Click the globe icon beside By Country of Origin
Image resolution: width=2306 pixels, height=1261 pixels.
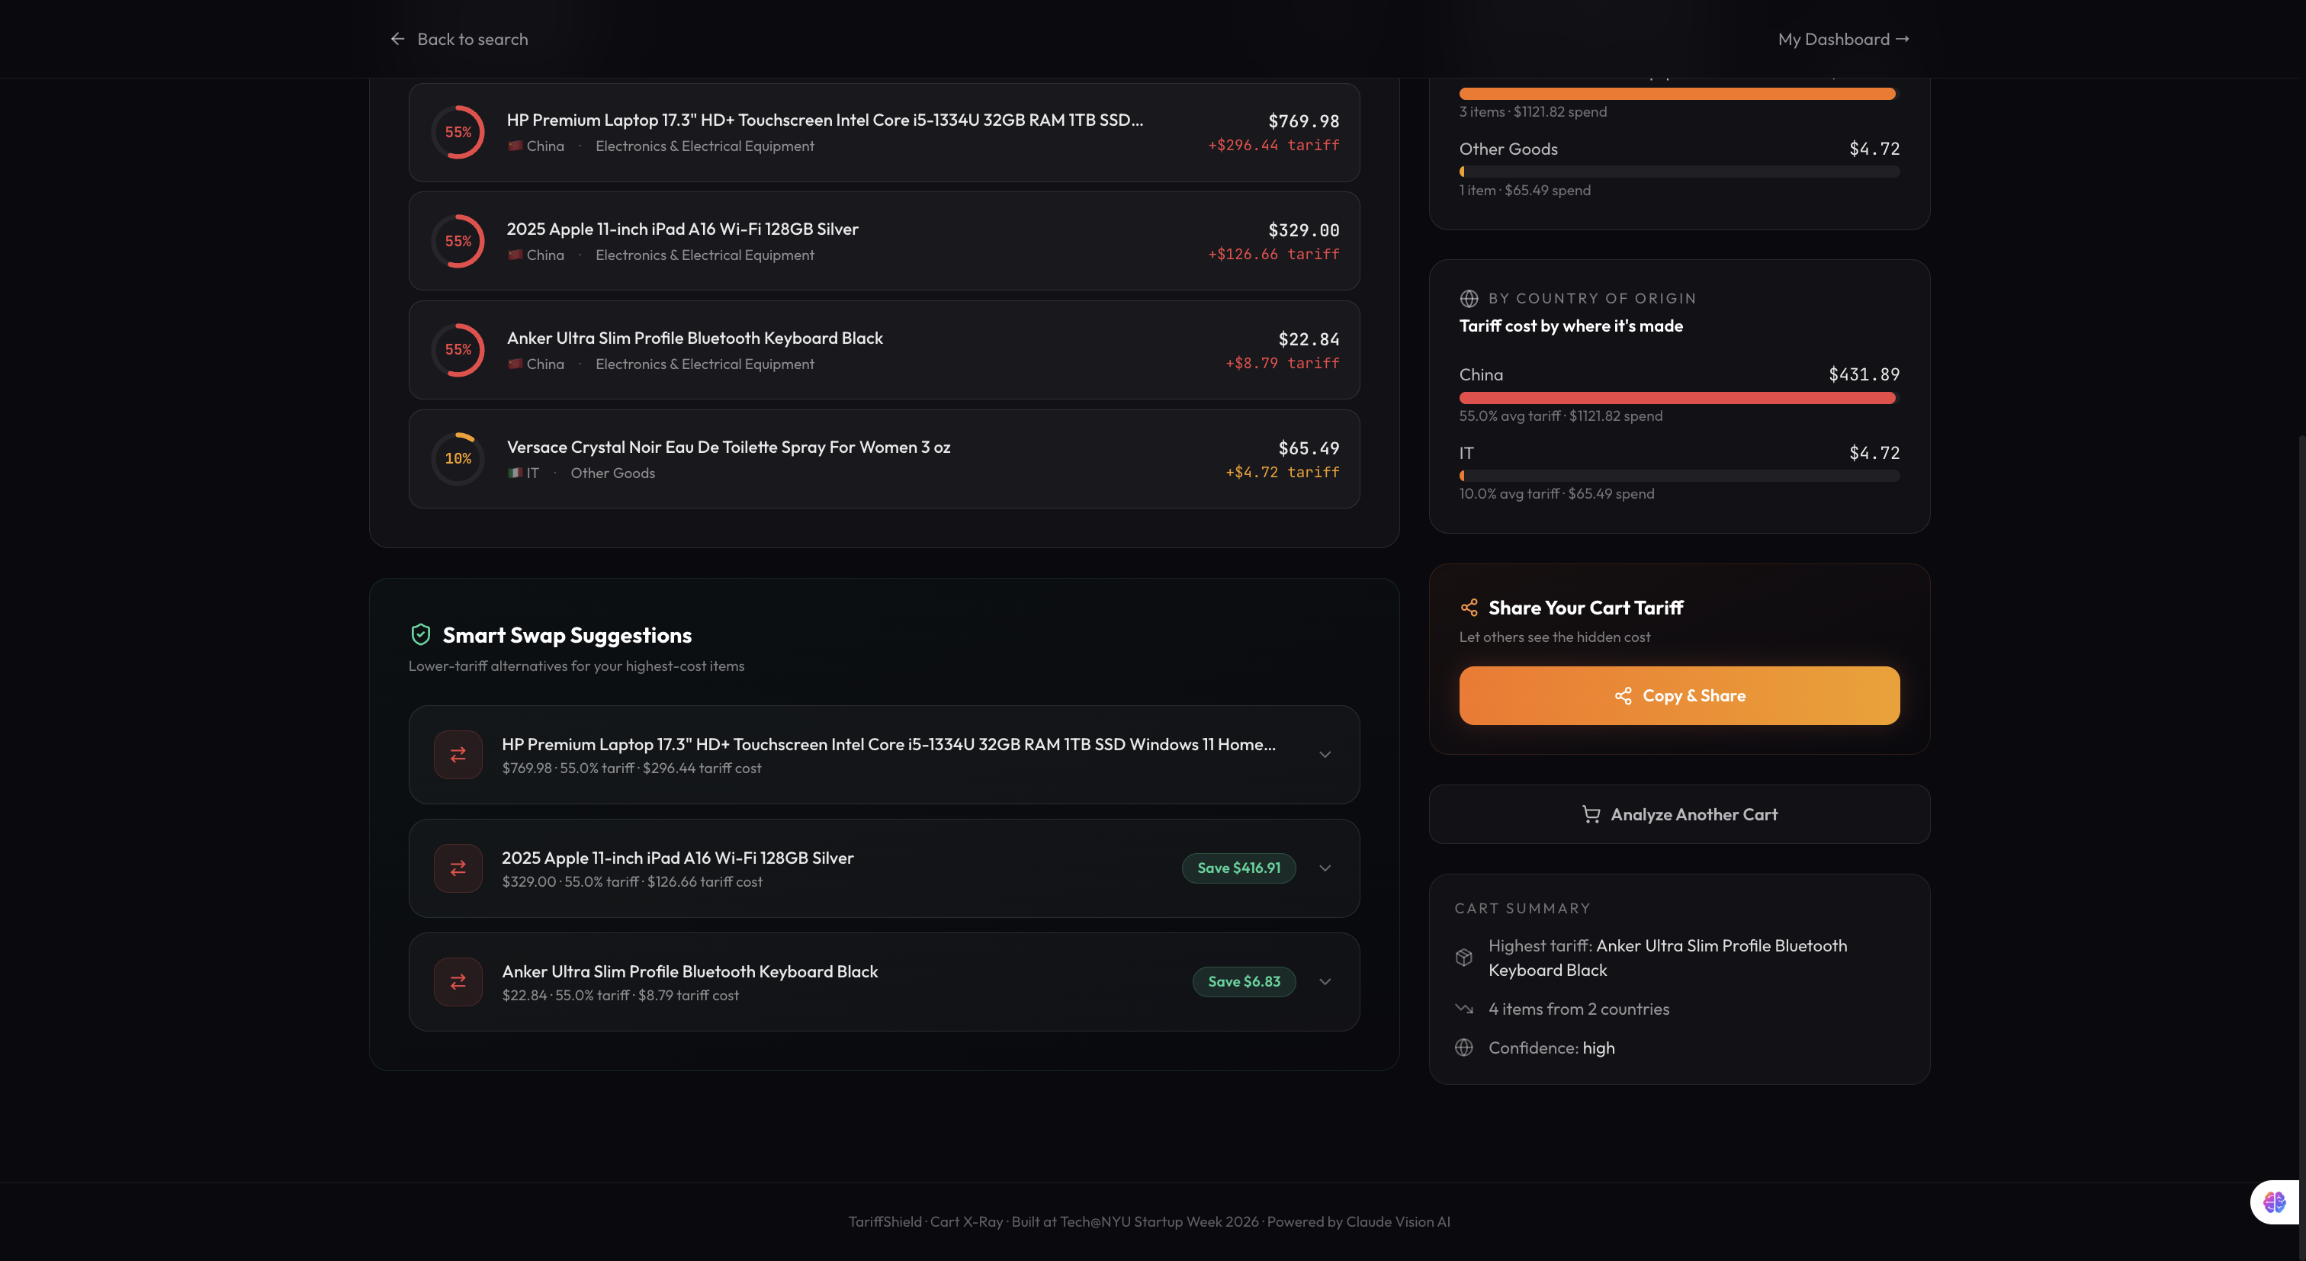[1469, 298]
